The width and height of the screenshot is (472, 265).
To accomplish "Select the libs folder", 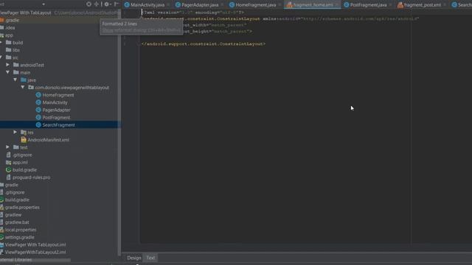I will coord(16,50).
